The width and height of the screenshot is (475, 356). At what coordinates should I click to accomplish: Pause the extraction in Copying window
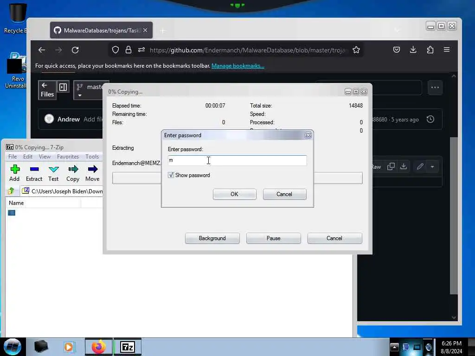[274, 238]
